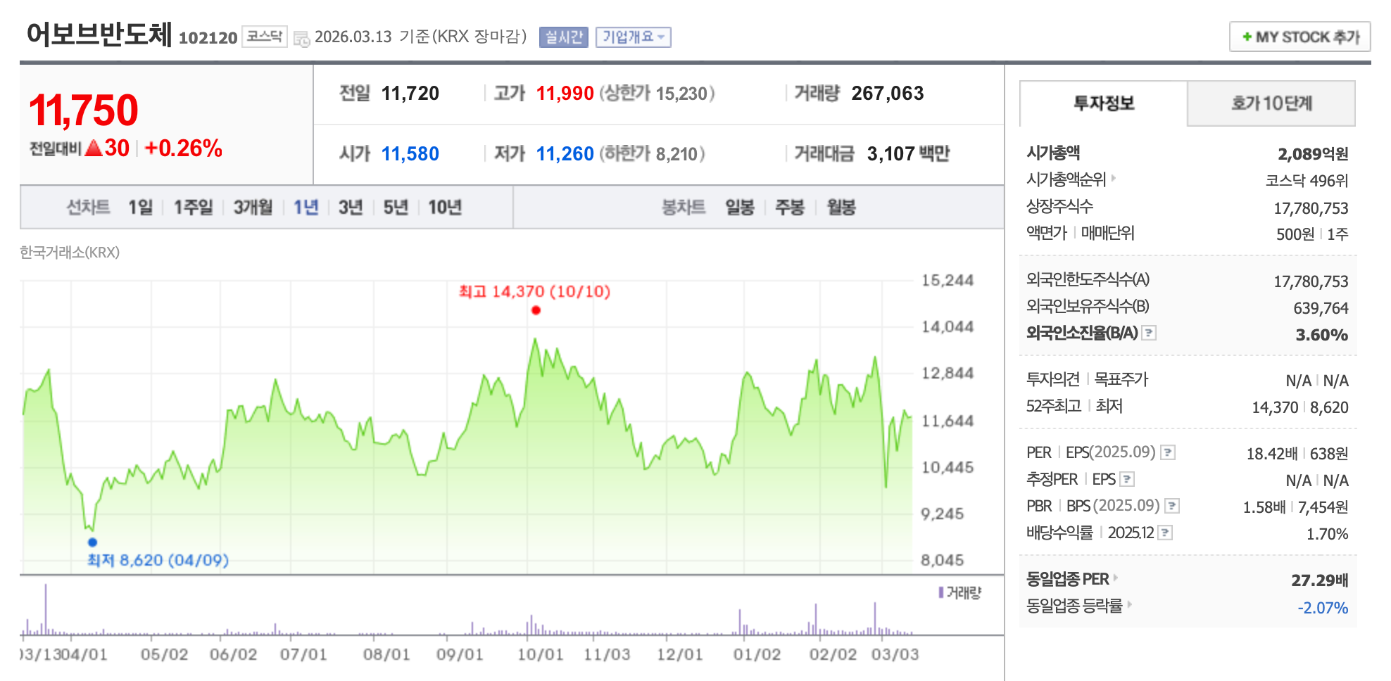This screenshot has height=681, width=1391.
Task: Click the 동일업종 PER value 27.29배
Action: click(x=1319, y=580)
